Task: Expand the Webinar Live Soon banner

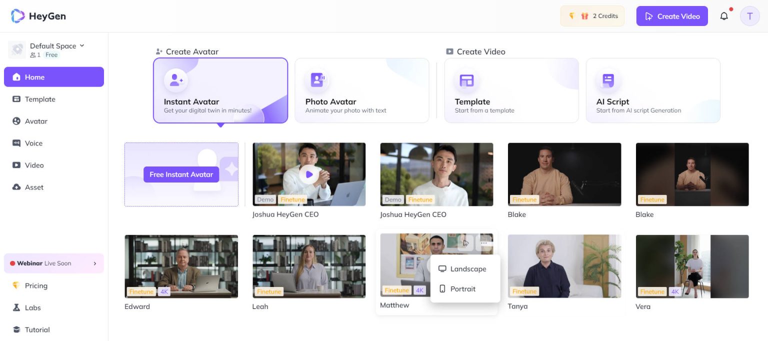Action: [x=53, y=263]
